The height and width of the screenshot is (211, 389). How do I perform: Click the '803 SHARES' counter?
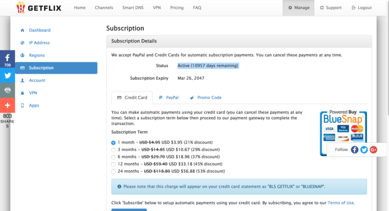pos(7,121)
